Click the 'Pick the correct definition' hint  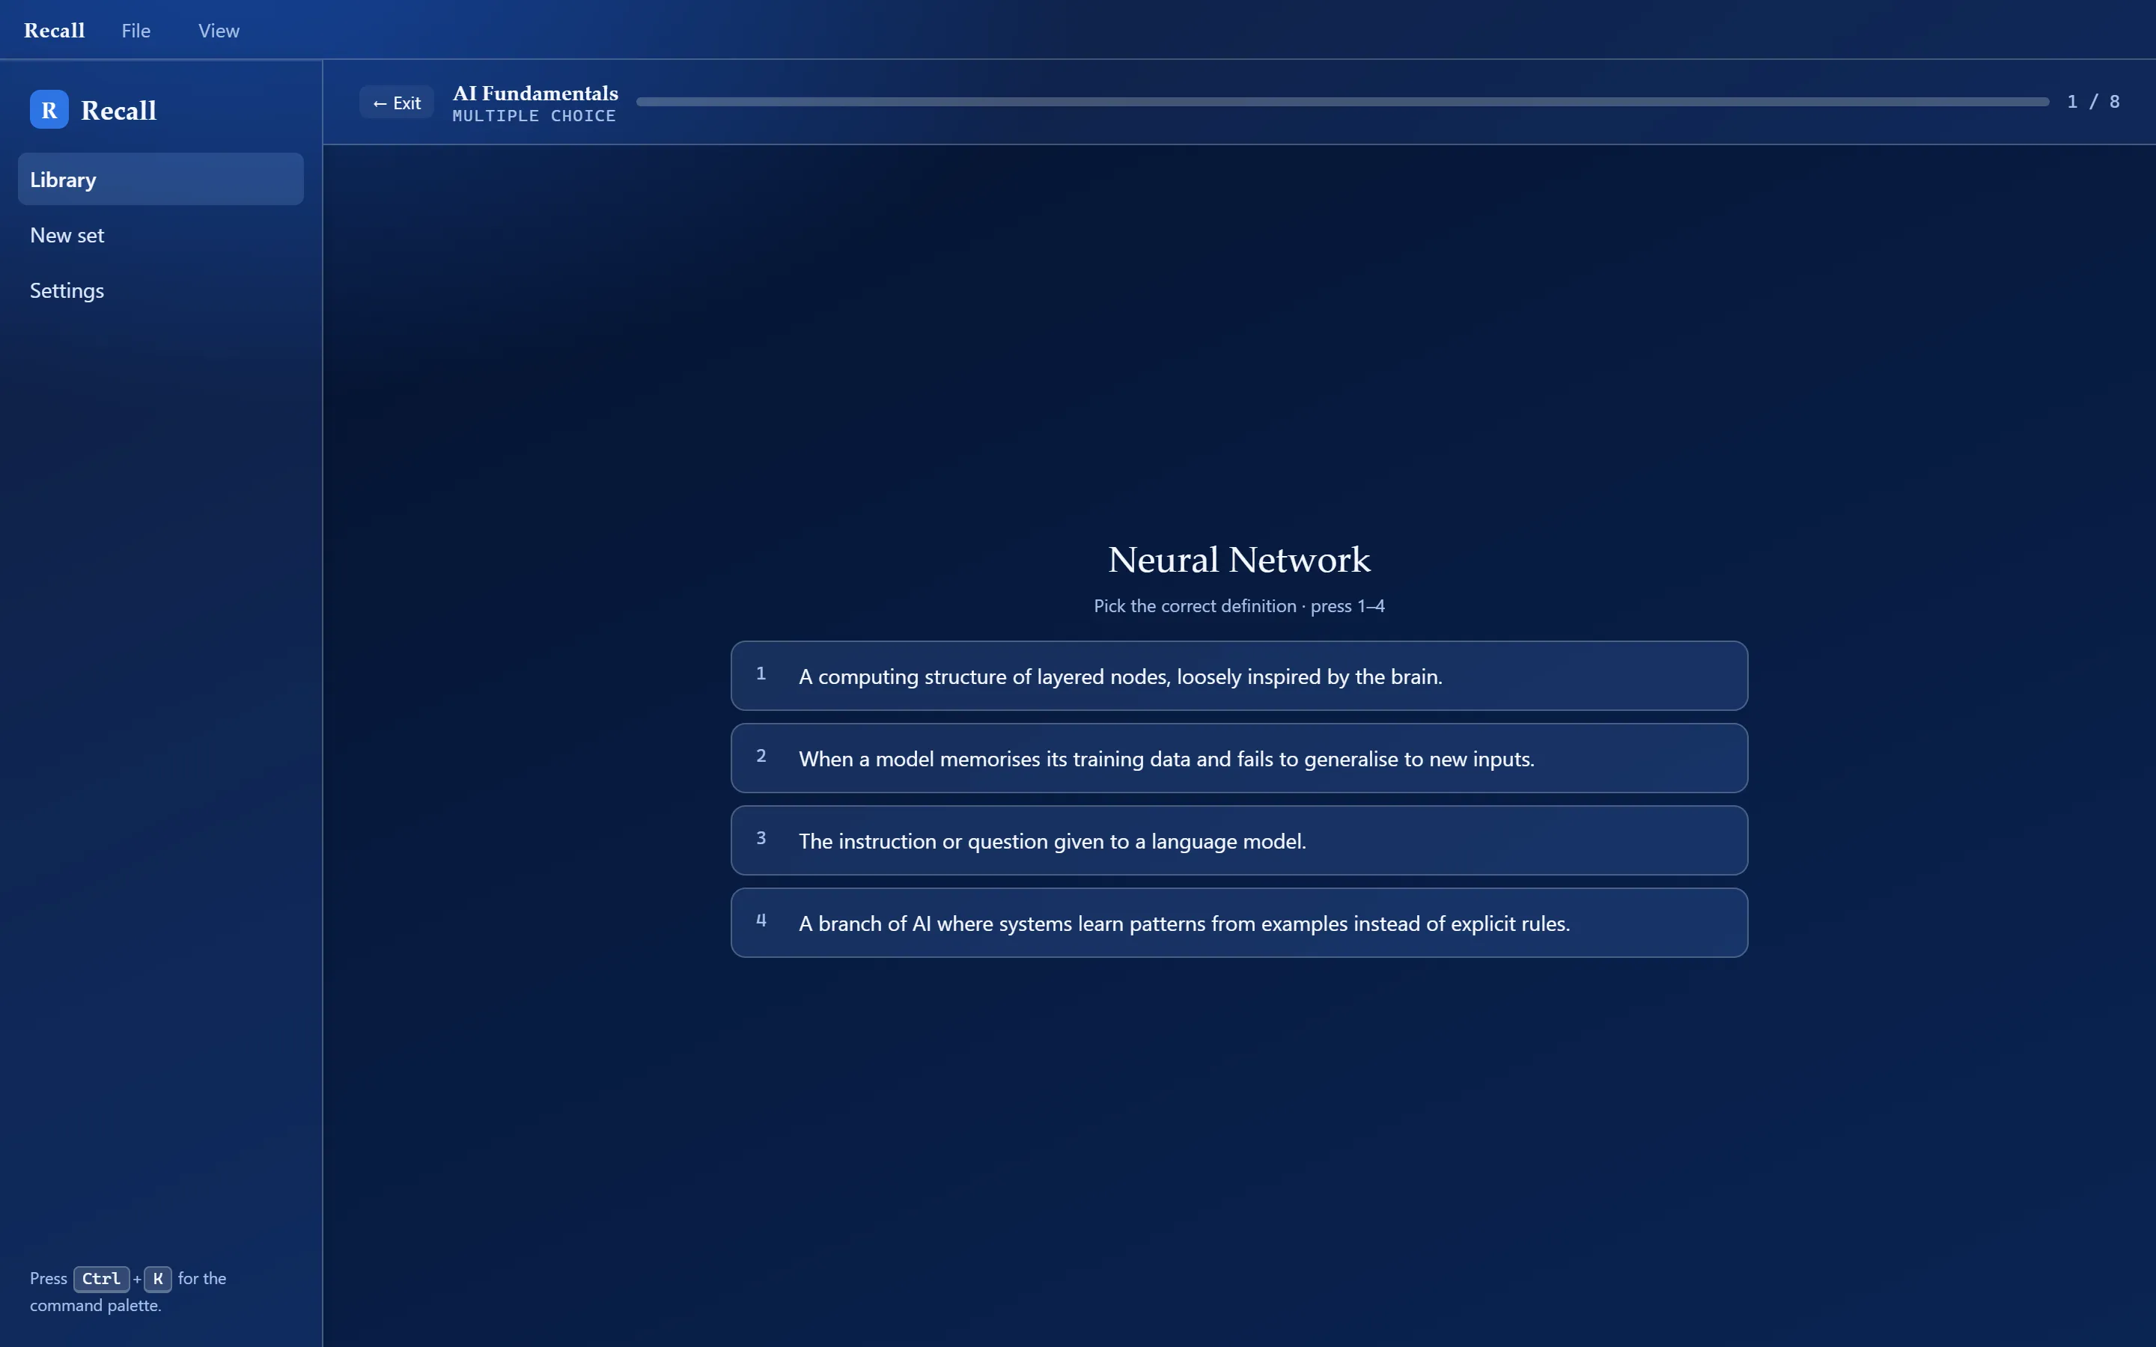pyautogui.click(x=1239, y=606)
